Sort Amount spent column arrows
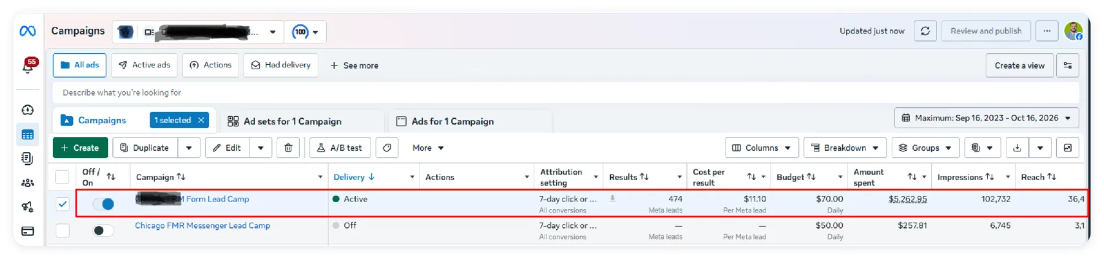This screenshot has width=1104, height=261. (x=912, y=176)
